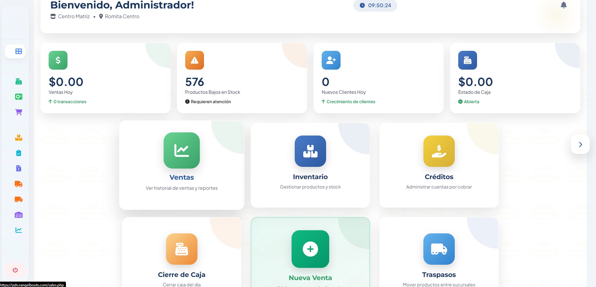The width and height of the screenshot is (596, 287).
Task: Click the orange register Cierre de Caja icon
Action: tap(182, 249)
